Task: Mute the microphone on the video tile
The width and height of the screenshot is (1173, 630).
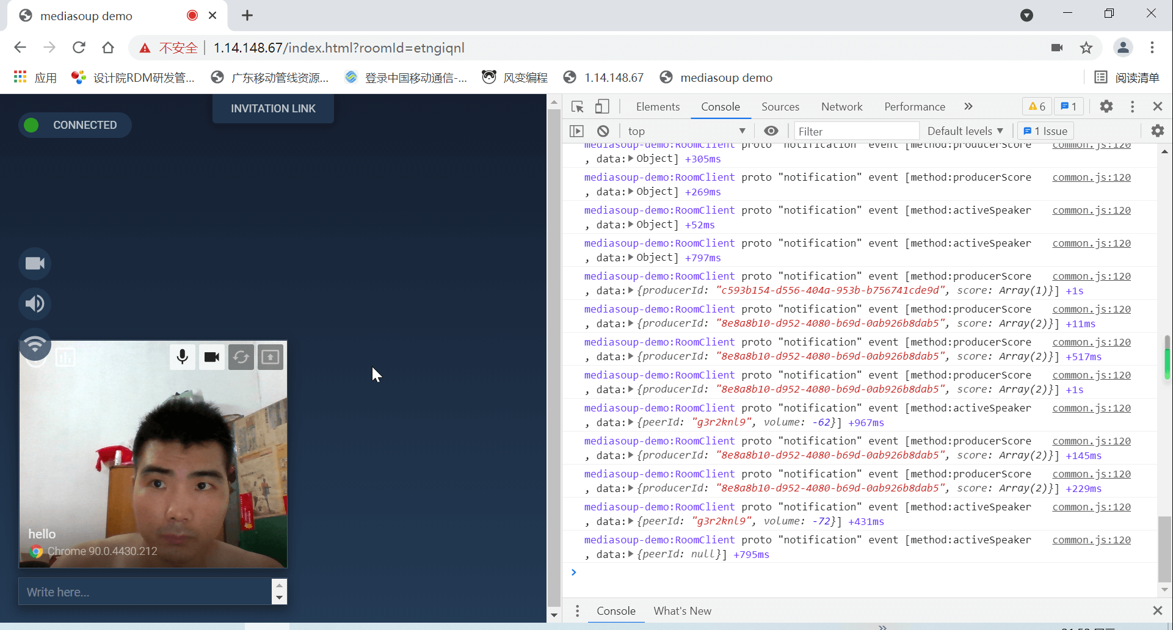Action: [x=182, y=357]
